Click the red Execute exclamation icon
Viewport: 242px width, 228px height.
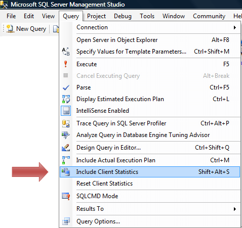click(x=66, y=64)
